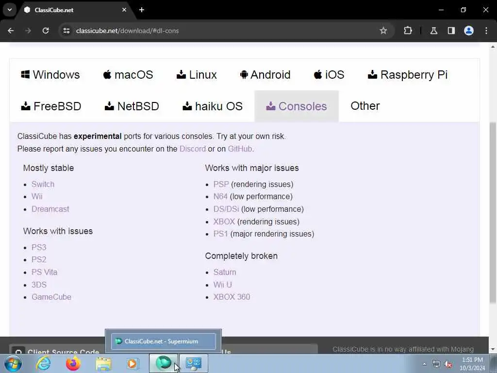This screenshot has height=373, width=497.
Task: Select the iOS download tab
Action: click(329, 75)
